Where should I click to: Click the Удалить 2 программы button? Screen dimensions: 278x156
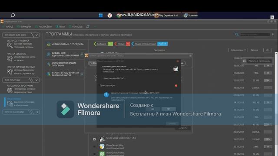259,61
